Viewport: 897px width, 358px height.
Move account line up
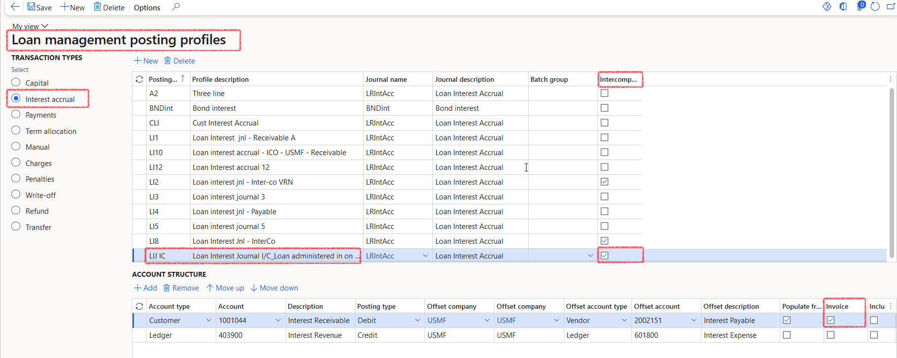point(225,288)
